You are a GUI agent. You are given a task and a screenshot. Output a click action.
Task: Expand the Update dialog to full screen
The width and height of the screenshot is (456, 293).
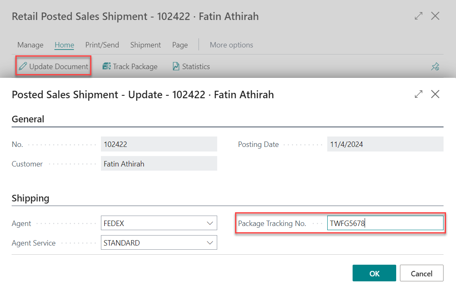pos(419,94)
